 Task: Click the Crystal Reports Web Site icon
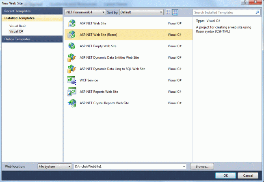coord(72,103)
